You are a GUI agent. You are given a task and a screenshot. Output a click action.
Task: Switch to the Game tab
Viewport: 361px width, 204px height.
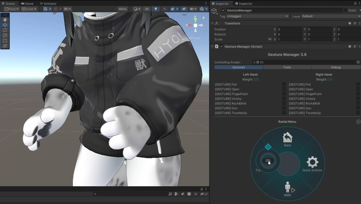[x=27, y=4]
